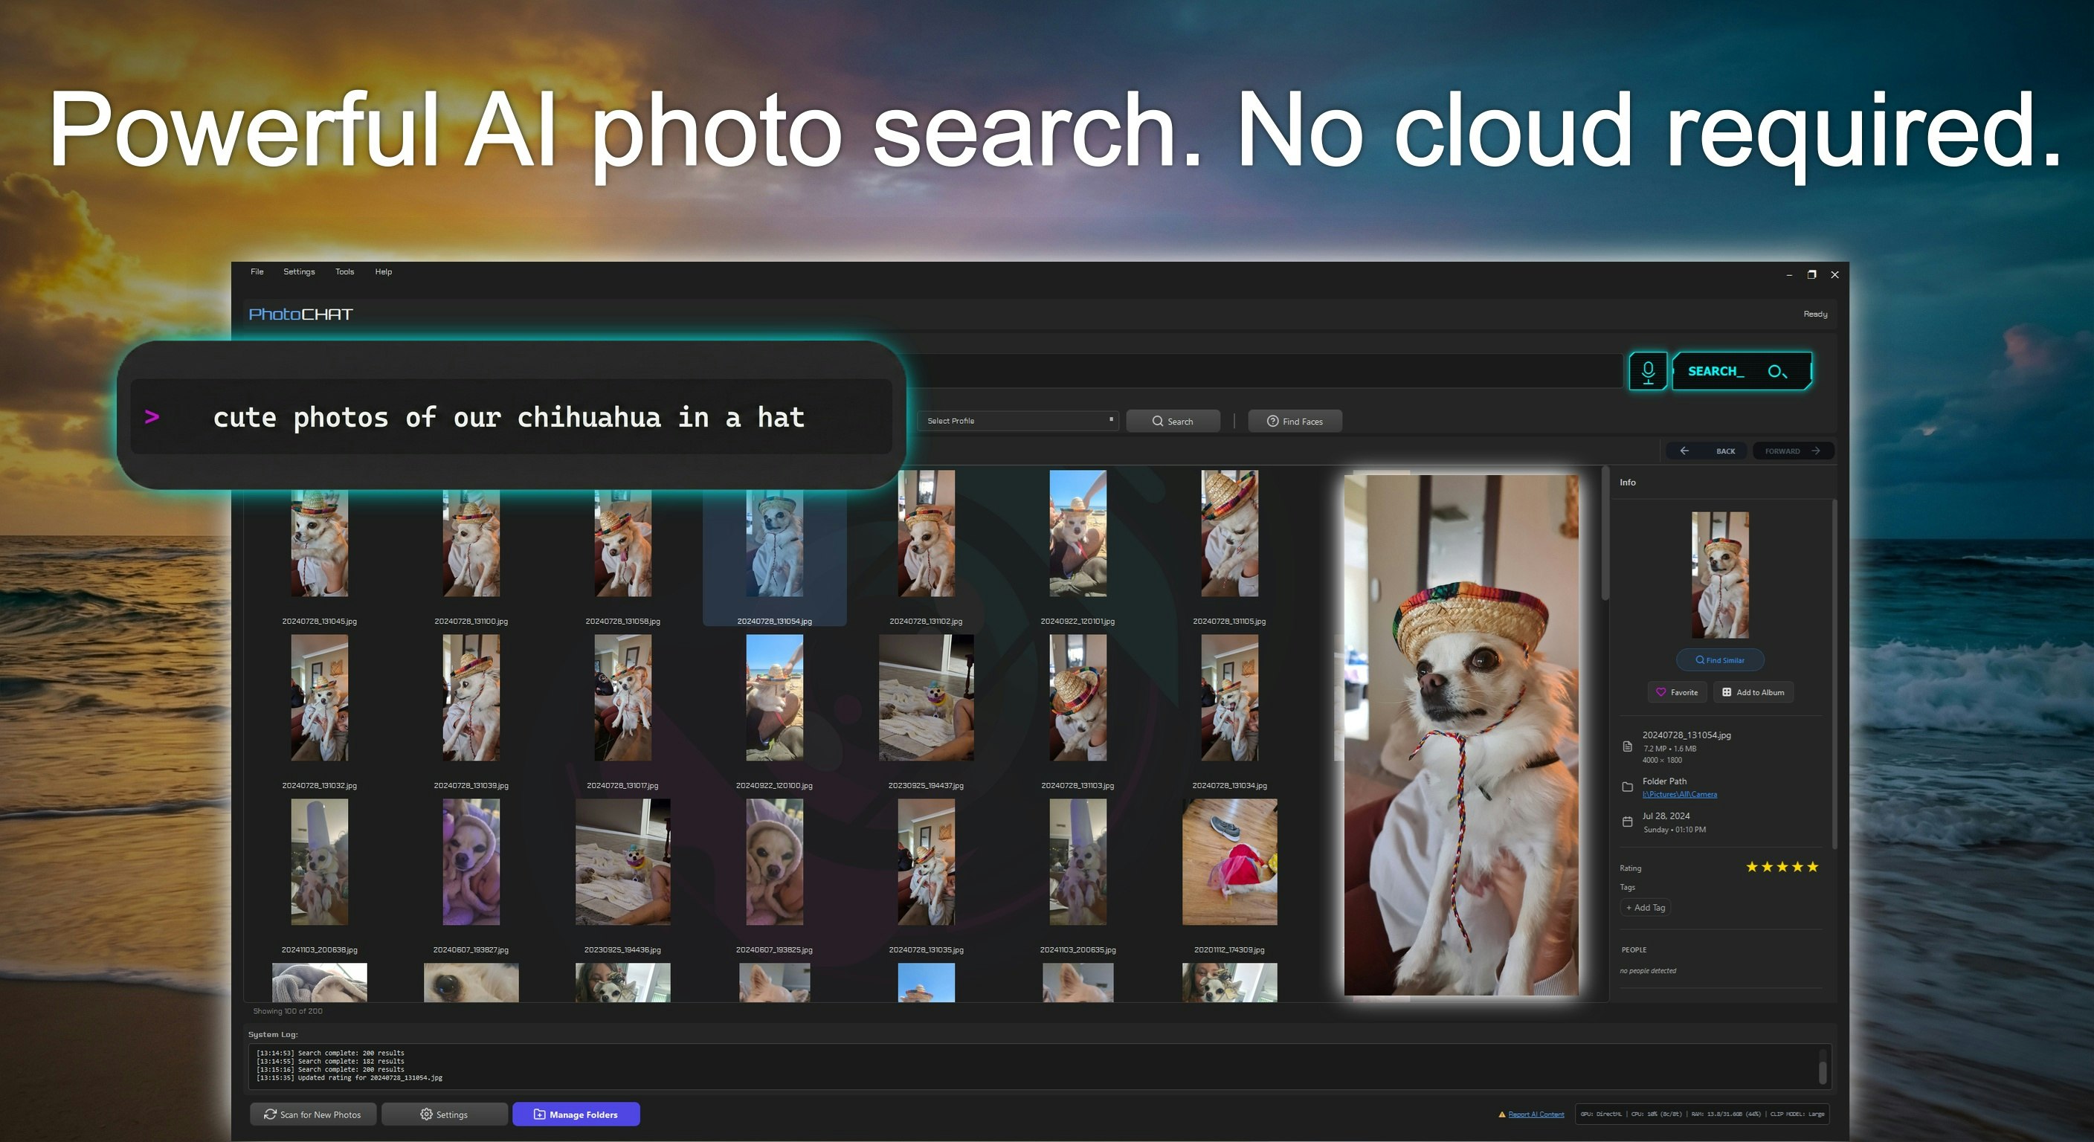The width and height of the screenshot is (2094, 1142).
Task: Open Find Similar for the selected chihuahua photo
Action: (1720, 659)
